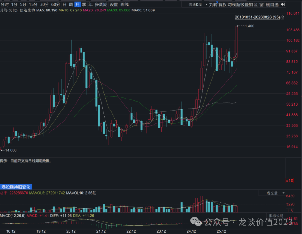The height and width of the screenshot is (234, 302).
Task: Click the 提示: 目前只支持日线周期数据 notice
Action: (26, 161)
